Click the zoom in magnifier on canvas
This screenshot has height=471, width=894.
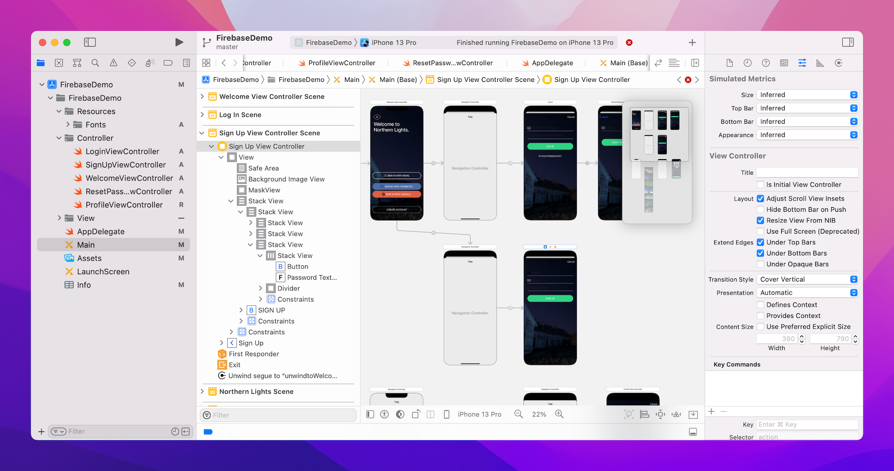point(559,414)
